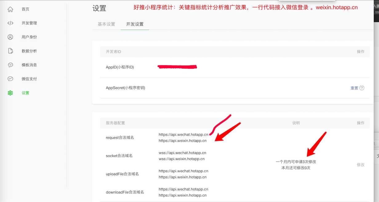379x202 pixels.
Task: Click the help question mark beside 重置
Action: click(362, 88)
